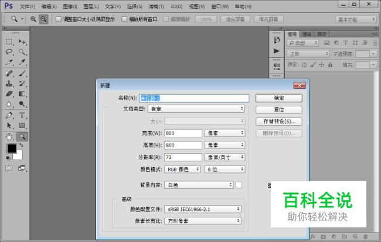Viewport: 381px width, 242px height.
Task: Select the Lasso tool
Action: [9, 52]
